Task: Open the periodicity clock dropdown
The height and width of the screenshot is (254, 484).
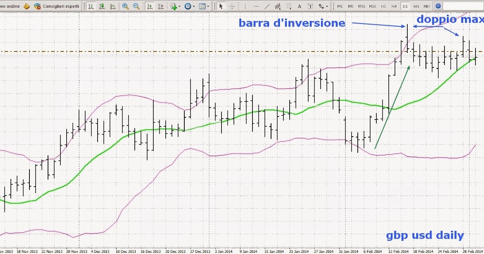Action: (x=189, y=6)
